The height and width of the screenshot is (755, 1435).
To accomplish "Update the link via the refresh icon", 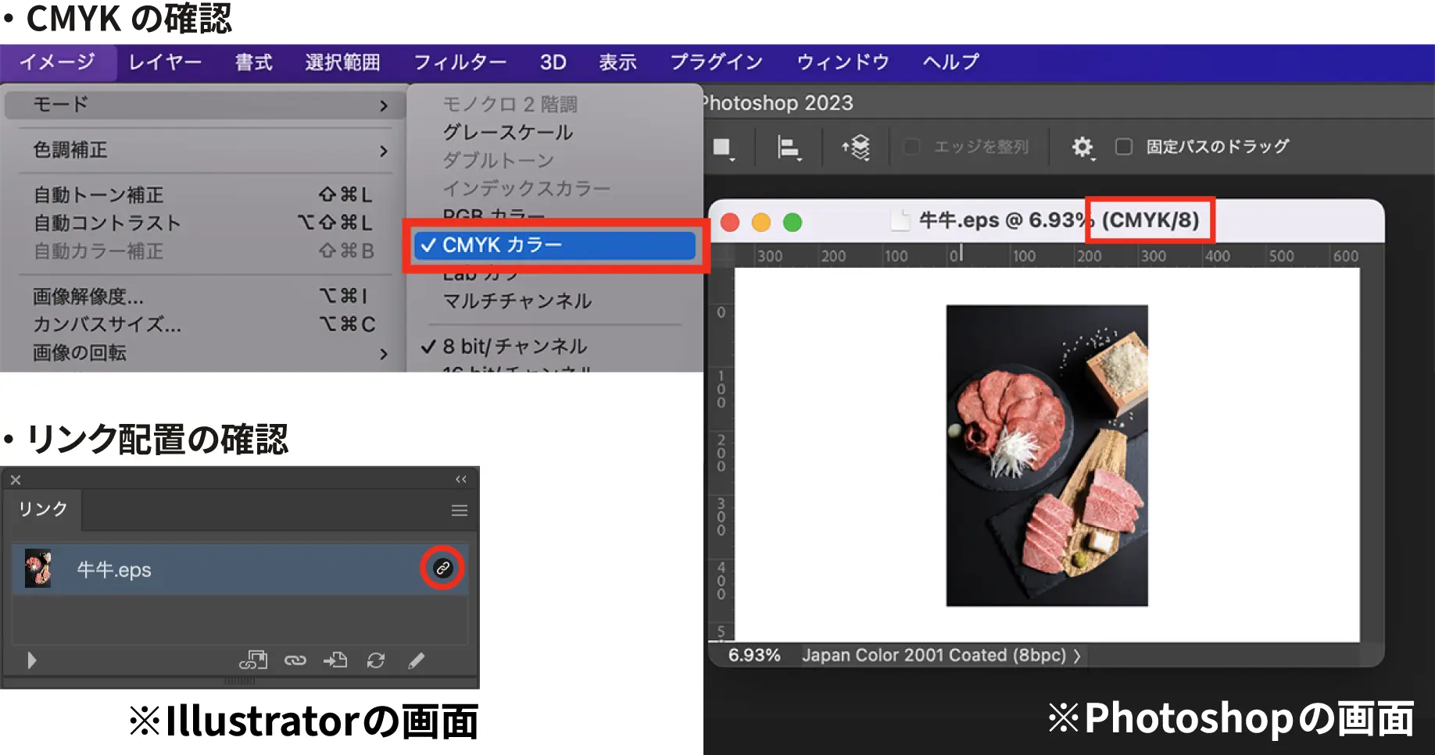I will pos(374,660).
